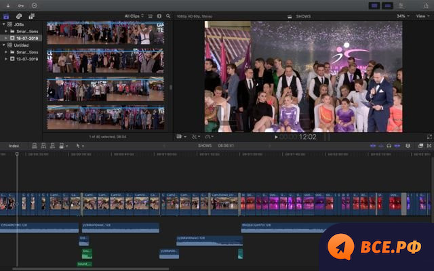Toggle the timeline panel visibility button

[388, 5]
